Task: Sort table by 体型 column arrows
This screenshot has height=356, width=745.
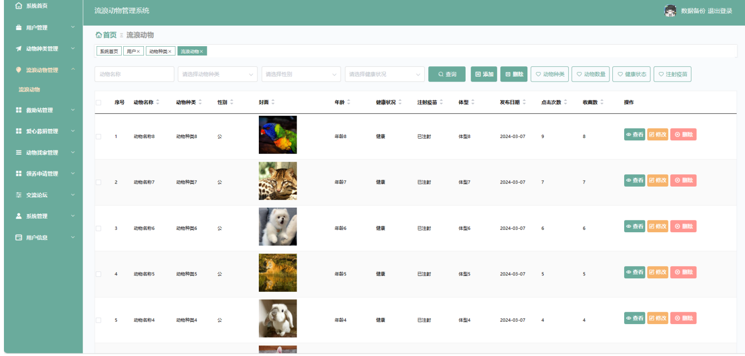Action: (472, 102)
